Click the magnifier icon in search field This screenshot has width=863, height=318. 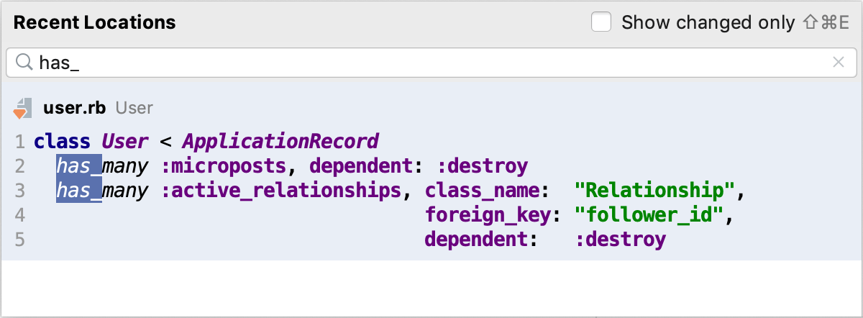pos(24,63)
